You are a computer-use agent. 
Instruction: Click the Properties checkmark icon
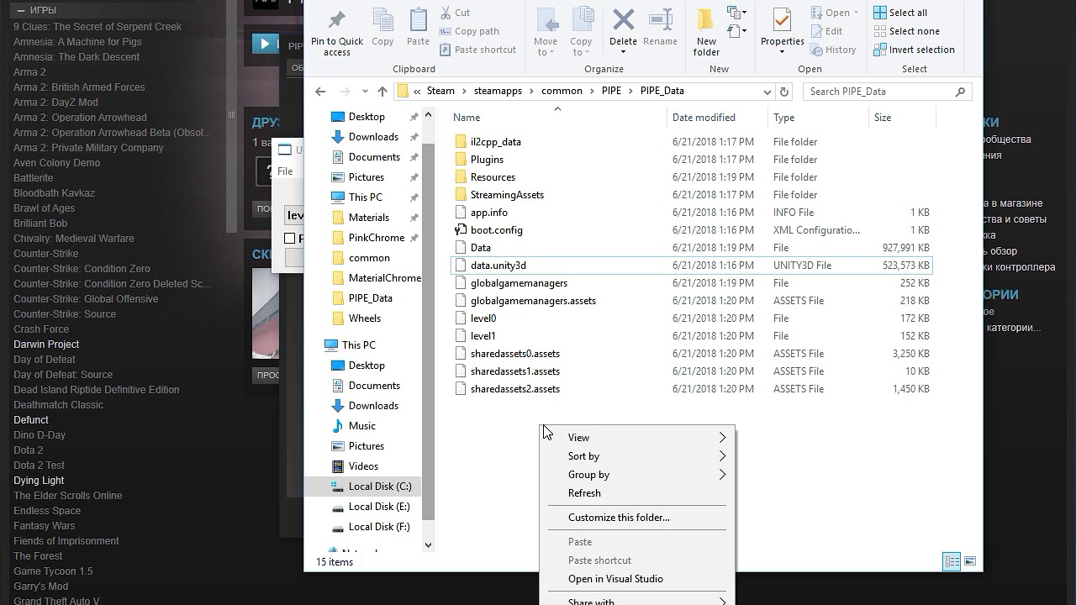[782, 19]
